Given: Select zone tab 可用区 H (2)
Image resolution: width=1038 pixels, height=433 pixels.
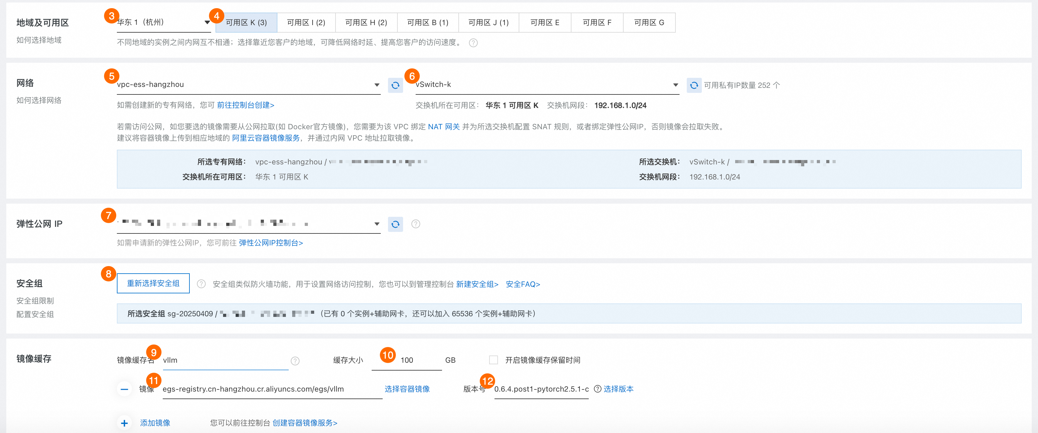Looking at the screenshot, I should pos(366,23).
